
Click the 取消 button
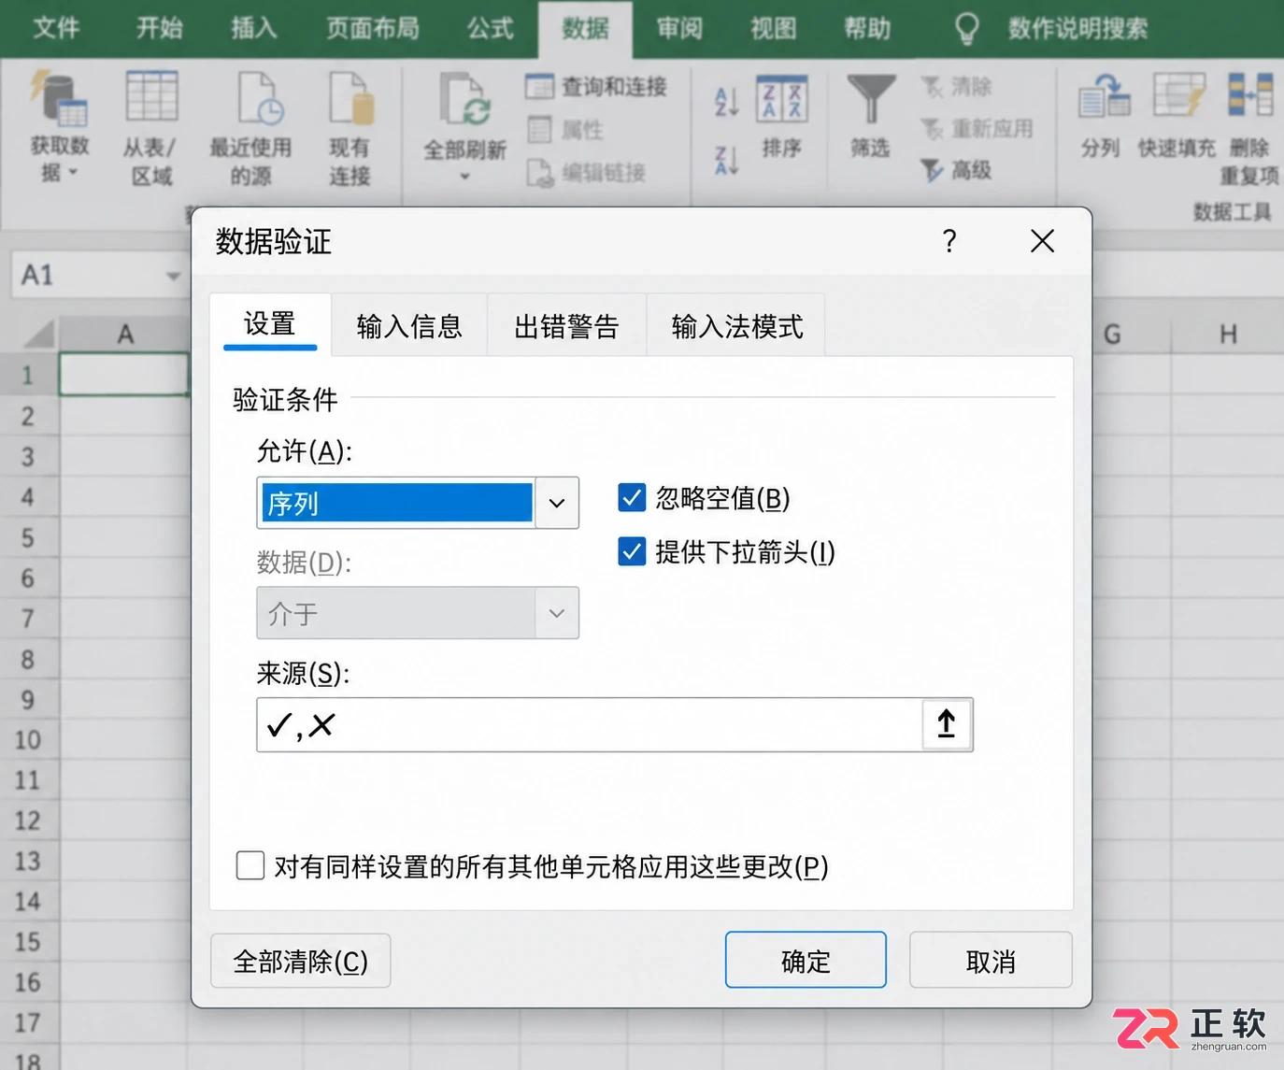pos(991,960)
